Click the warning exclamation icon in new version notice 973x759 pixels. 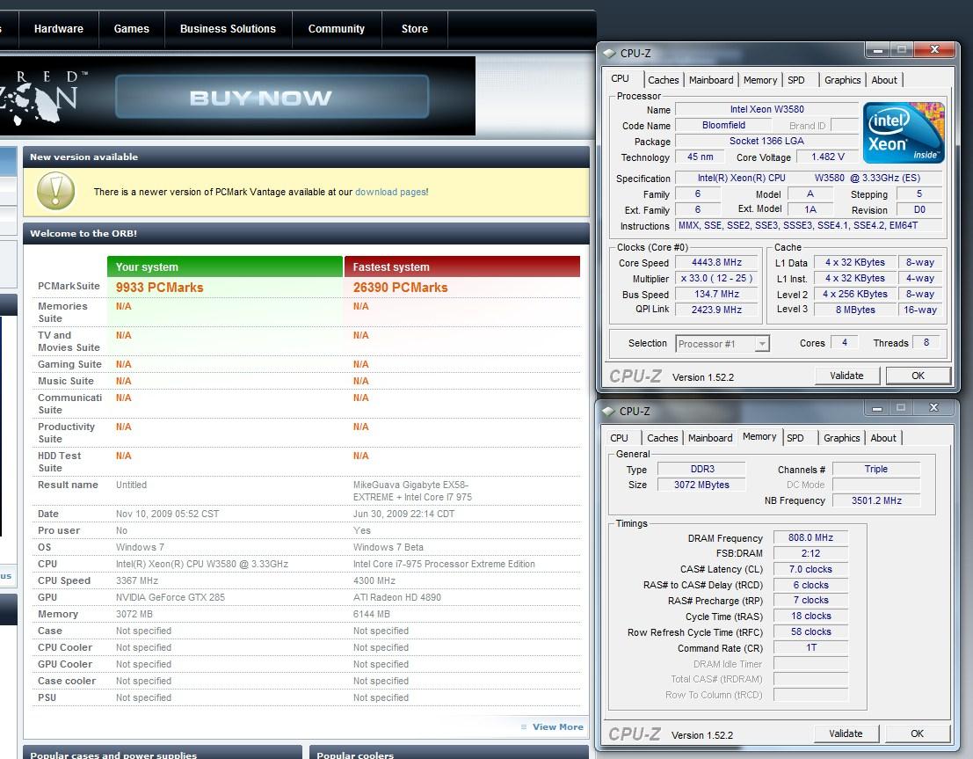tap(56, 191)
